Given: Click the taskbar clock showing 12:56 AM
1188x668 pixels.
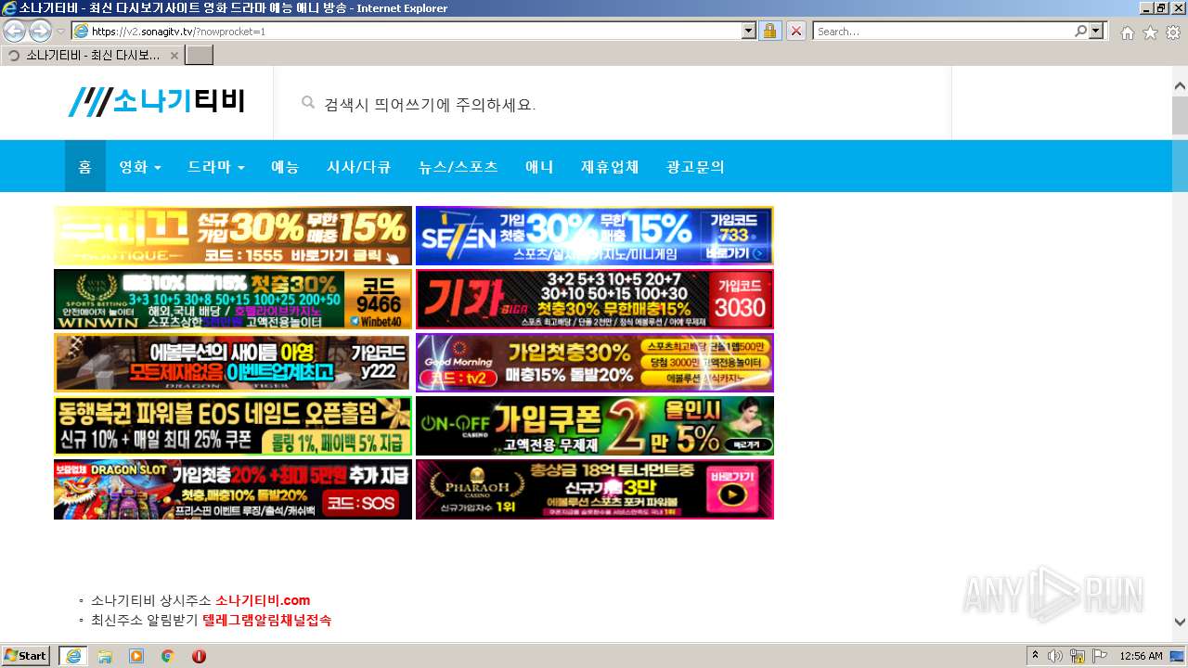Looking at the screenshot, I should 1141,656.
